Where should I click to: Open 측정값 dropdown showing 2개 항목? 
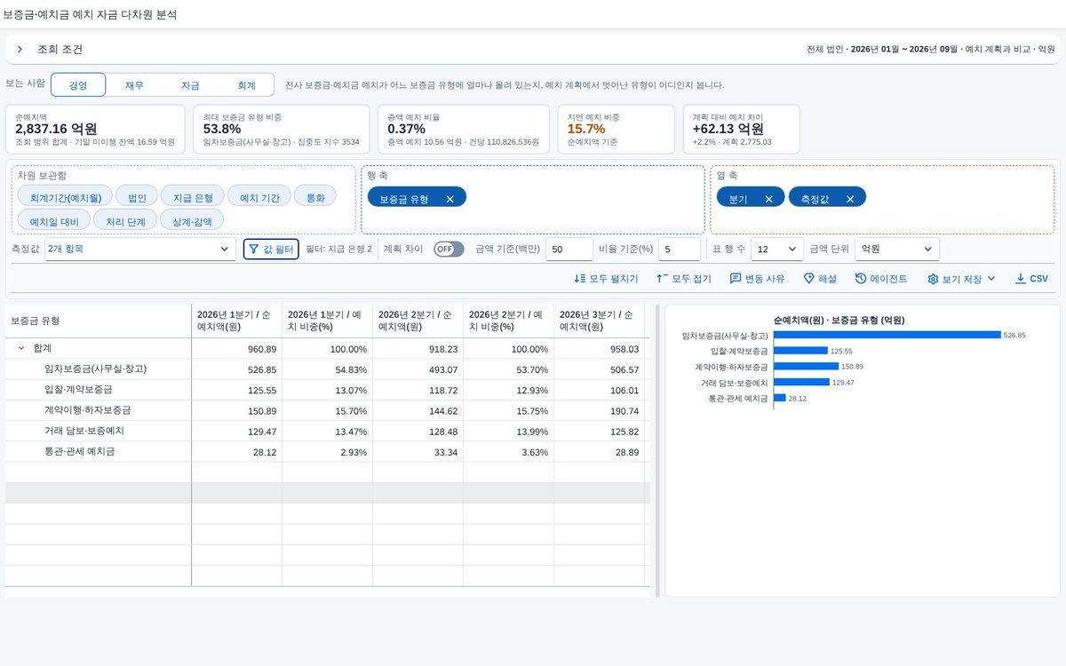[140, 250]
